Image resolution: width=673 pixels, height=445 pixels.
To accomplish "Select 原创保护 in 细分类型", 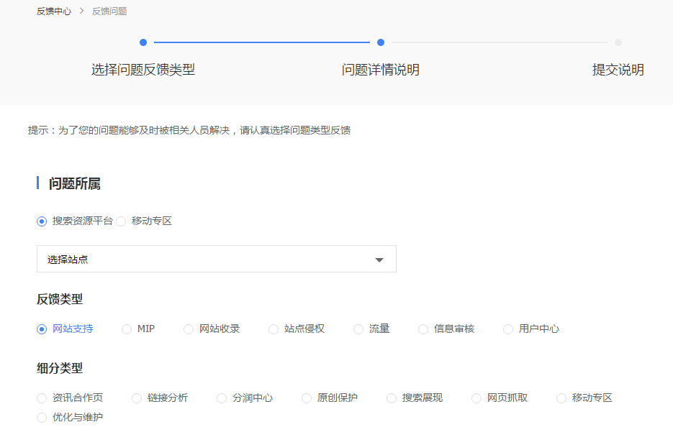I will tap(306, 398).
